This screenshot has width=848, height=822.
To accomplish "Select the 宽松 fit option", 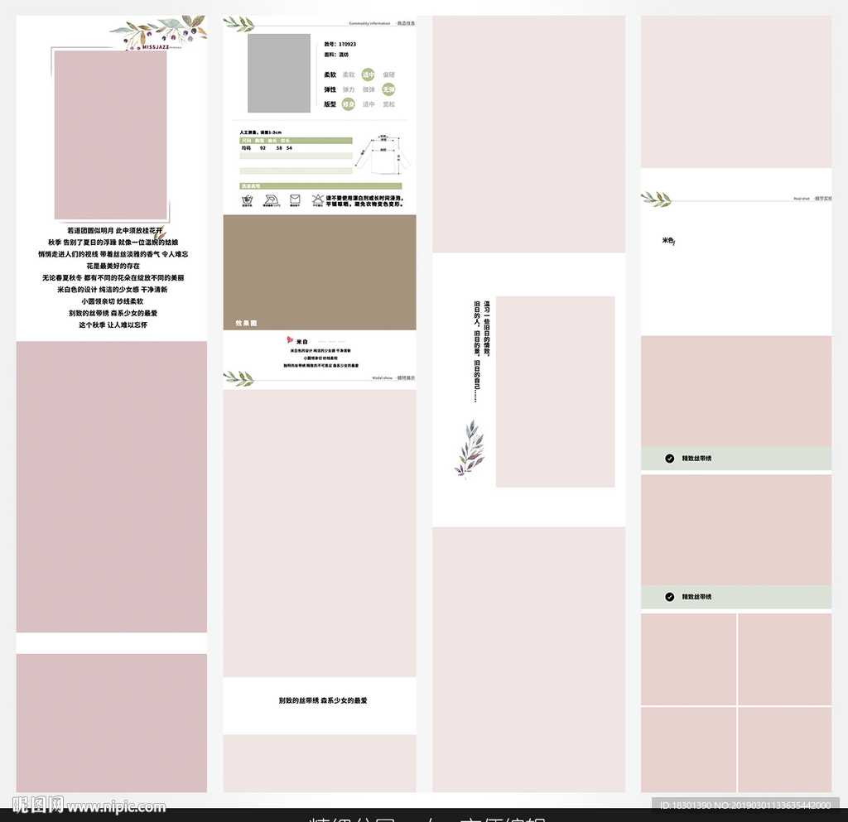I will tap(389, 103).
